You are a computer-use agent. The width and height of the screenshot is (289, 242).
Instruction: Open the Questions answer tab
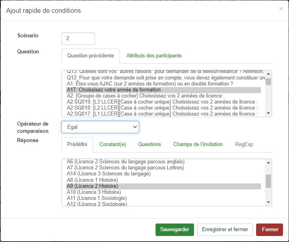pos(150,144)
